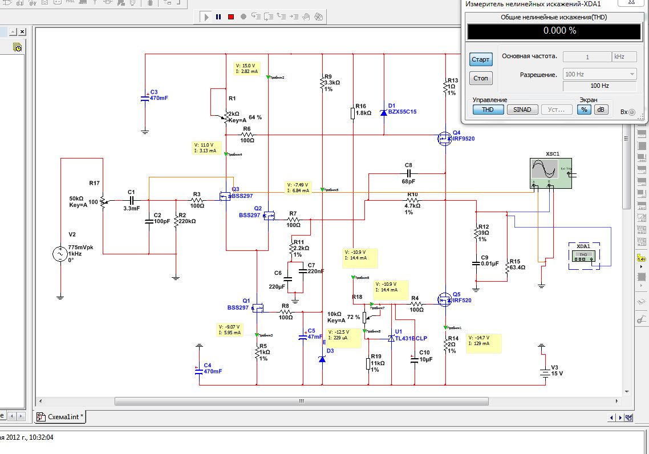649x454 pixels.
Task: Open the yellow clock panel icon in the left pane
Action: 17,47
